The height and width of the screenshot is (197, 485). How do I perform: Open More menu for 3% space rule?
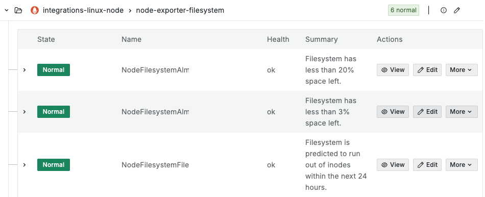click(x=462, y=112)
